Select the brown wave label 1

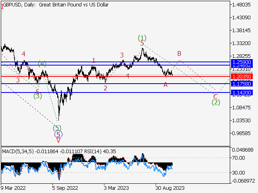(x=94, y=61)
